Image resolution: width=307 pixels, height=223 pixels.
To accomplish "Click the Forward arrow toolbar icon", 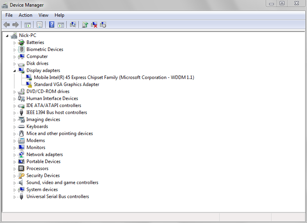I will click(16, 25).
